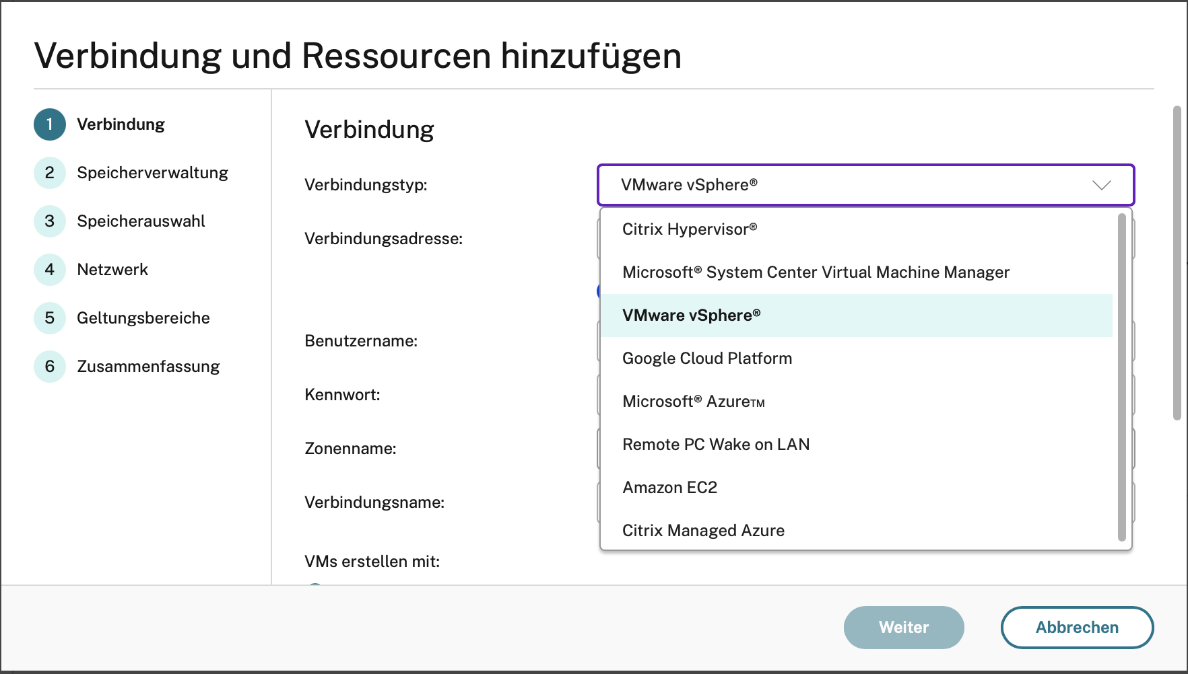Click the step 6 number circle
This screenshot has height=674, width=1188.
(50, 367)
